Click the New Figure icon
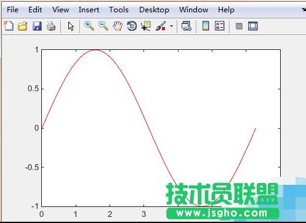The width and height of the screenshot is (306, 223). [x=9, y=26]
